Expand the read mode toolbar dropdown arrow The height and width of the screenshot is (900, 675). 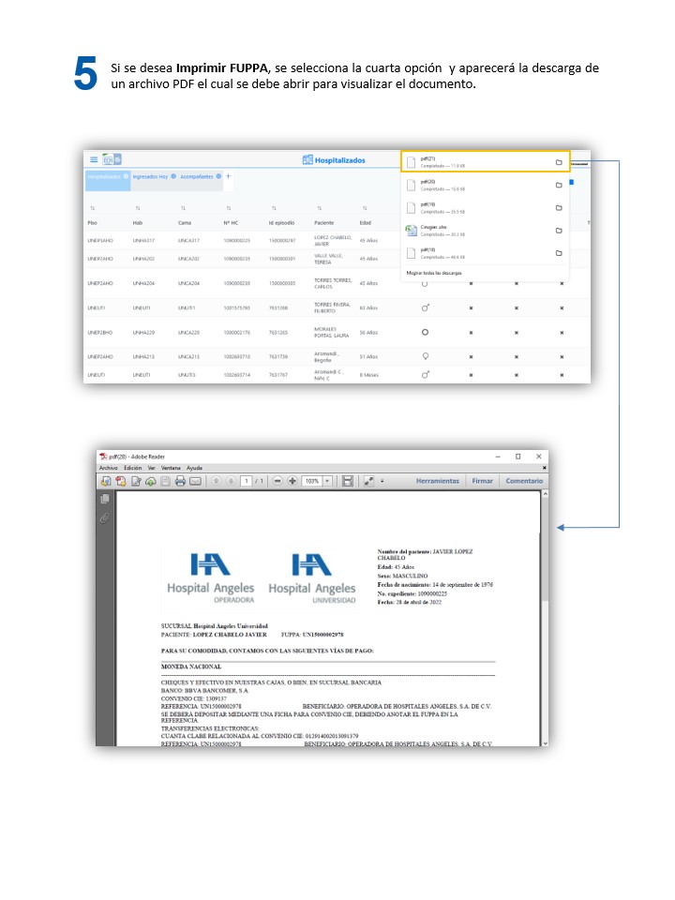382,481
